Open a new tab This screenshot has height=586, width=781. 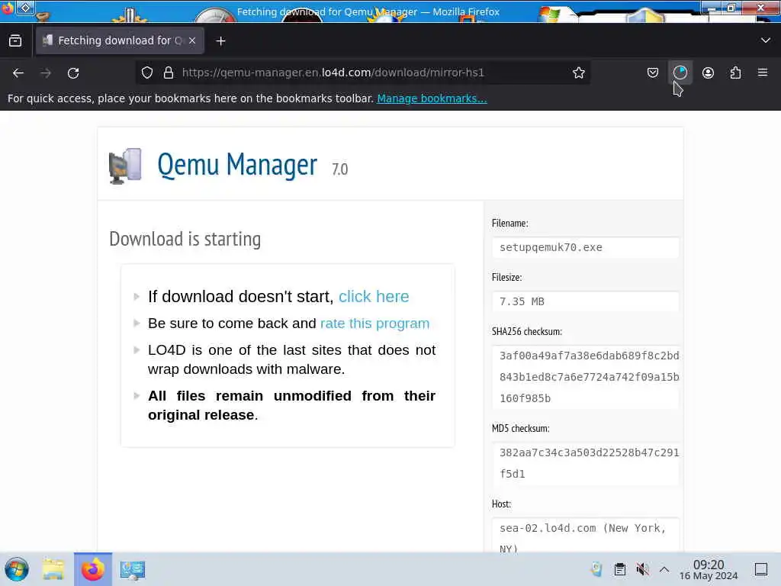(x=220, y=41)
